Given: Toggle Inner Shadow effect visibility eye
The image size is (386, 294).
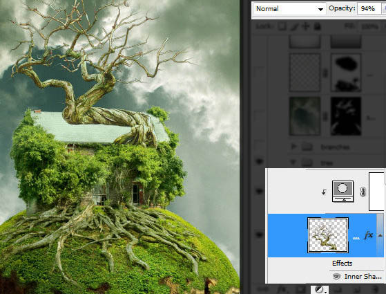Looking at the screenshot, I should (336, 277).
